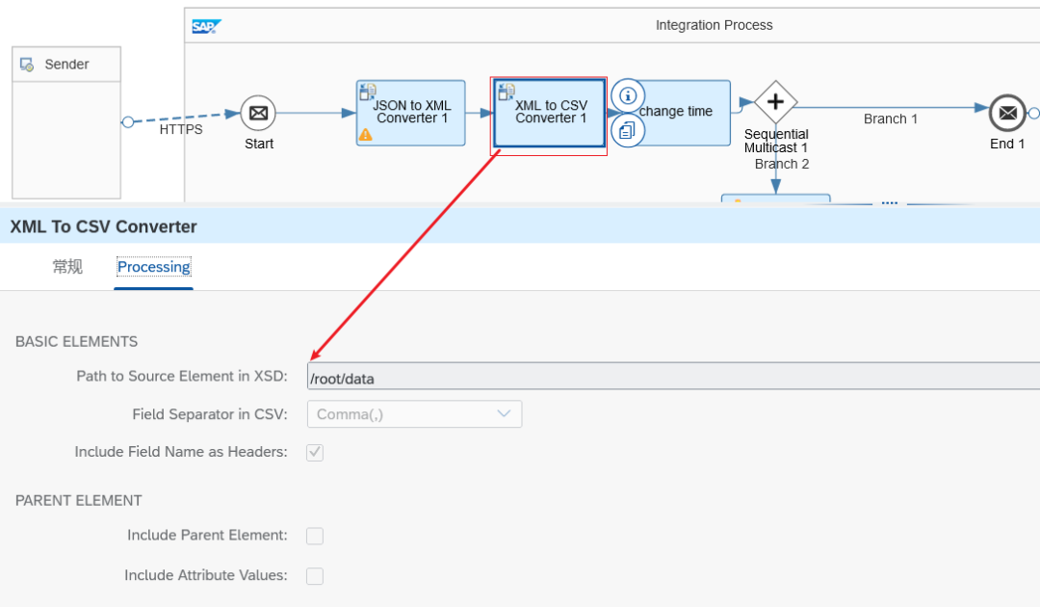Click the End 1 message event icon
1040x607 pixels.
click(1007, 113)
